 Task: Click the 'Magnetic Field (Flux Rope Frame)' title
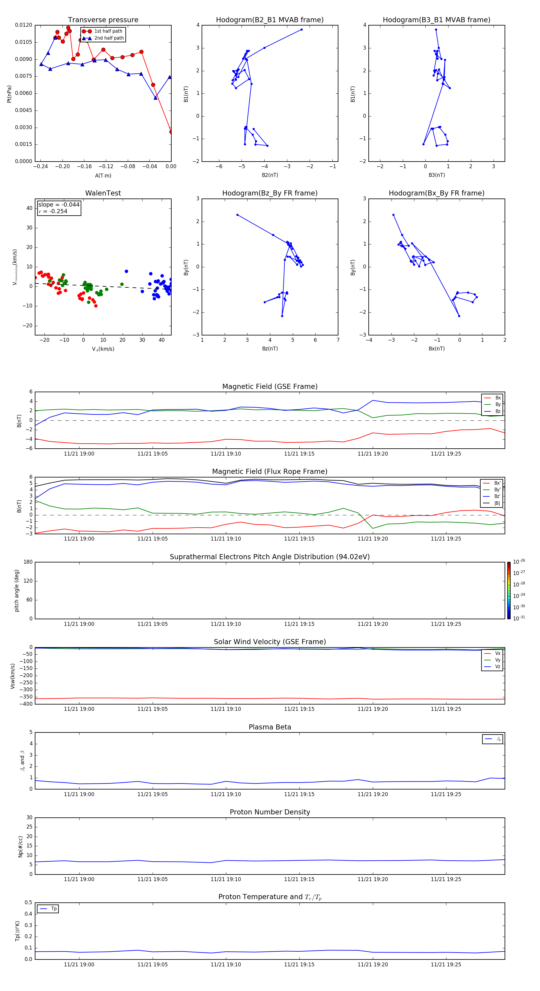[270, 472]
